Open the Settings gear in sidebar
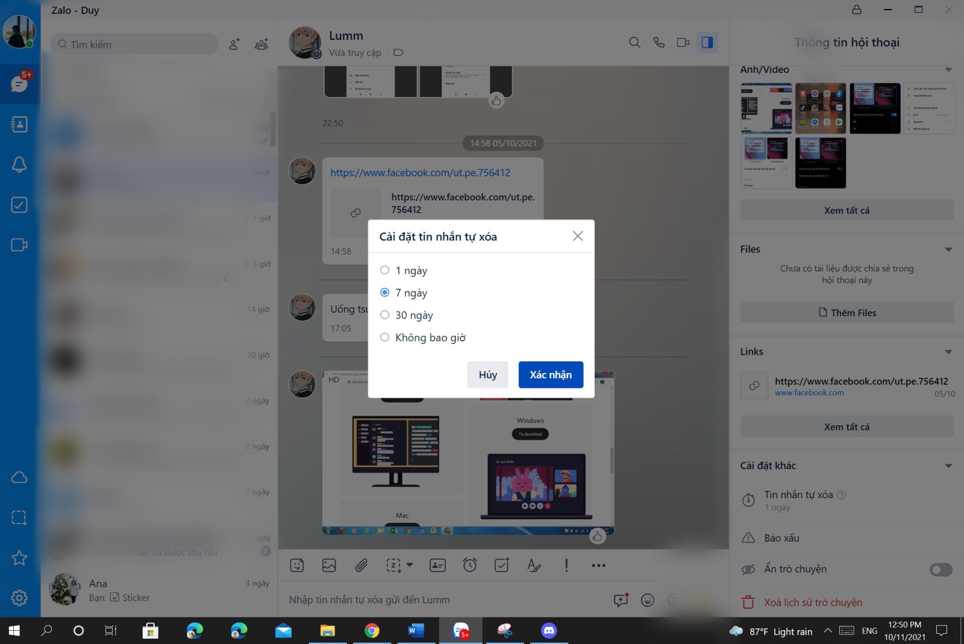This screenshot has width=964, height=644. tap(19, 598)
